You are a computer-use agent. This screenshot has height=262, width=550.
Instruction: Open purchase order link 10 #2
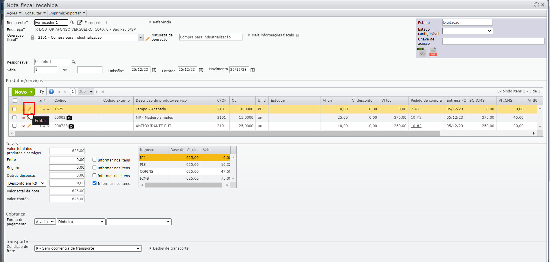(416, 118)
